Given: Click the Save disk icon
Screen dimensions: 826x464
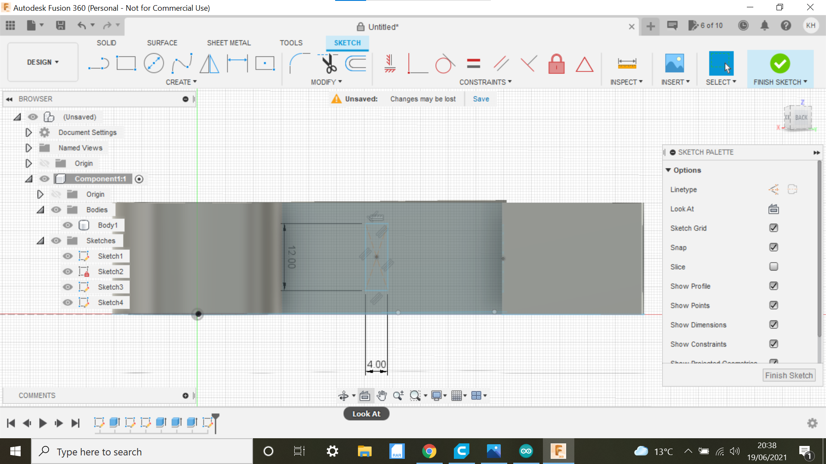Looking at the screenshot, I should (x=61, y=25).
